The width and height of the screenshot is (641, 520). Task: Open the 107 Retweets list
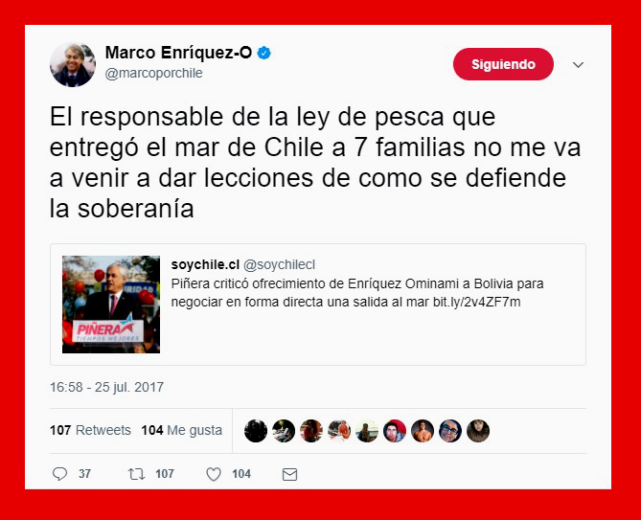click(x=90, y=430)
